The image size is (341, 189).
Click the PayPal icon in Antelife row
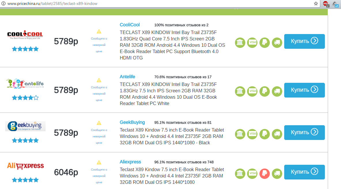265,91
